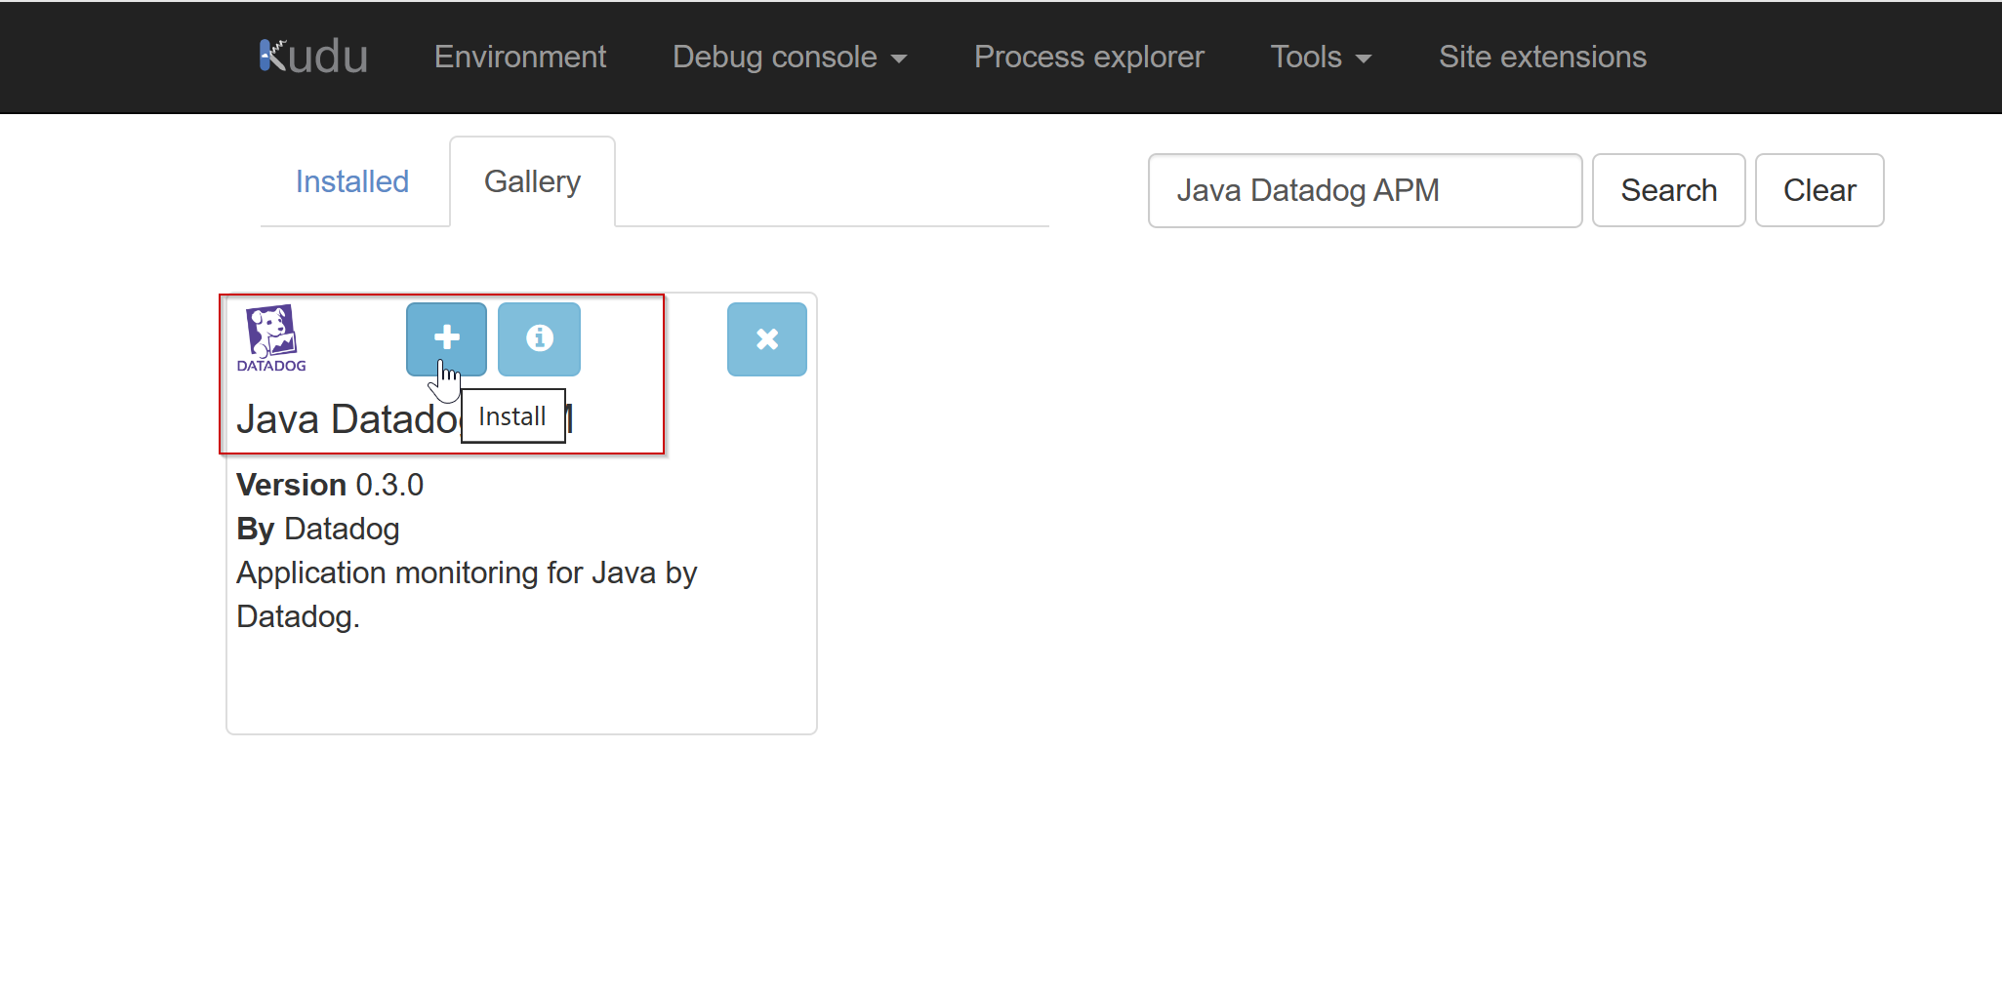Click the X button on extension card
This screenshot has height=986, width=2002.
[767, 338]
